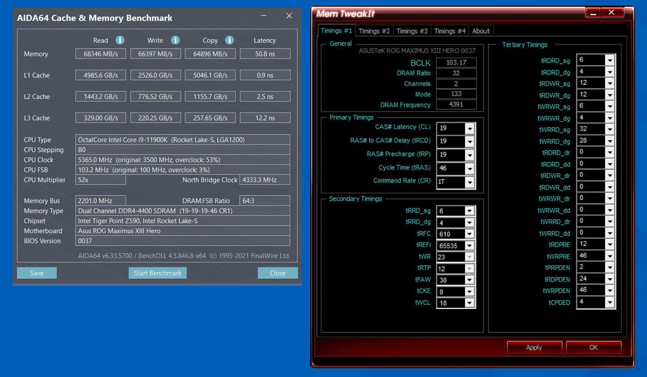Expand the RAS# Precharge (tRP) dropdown
This screenshot has width=647, height=377.
click(x=469, y=155)
